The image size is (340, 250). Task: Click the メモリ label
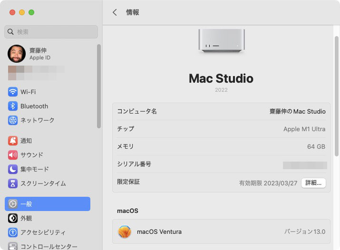point(126,147)
